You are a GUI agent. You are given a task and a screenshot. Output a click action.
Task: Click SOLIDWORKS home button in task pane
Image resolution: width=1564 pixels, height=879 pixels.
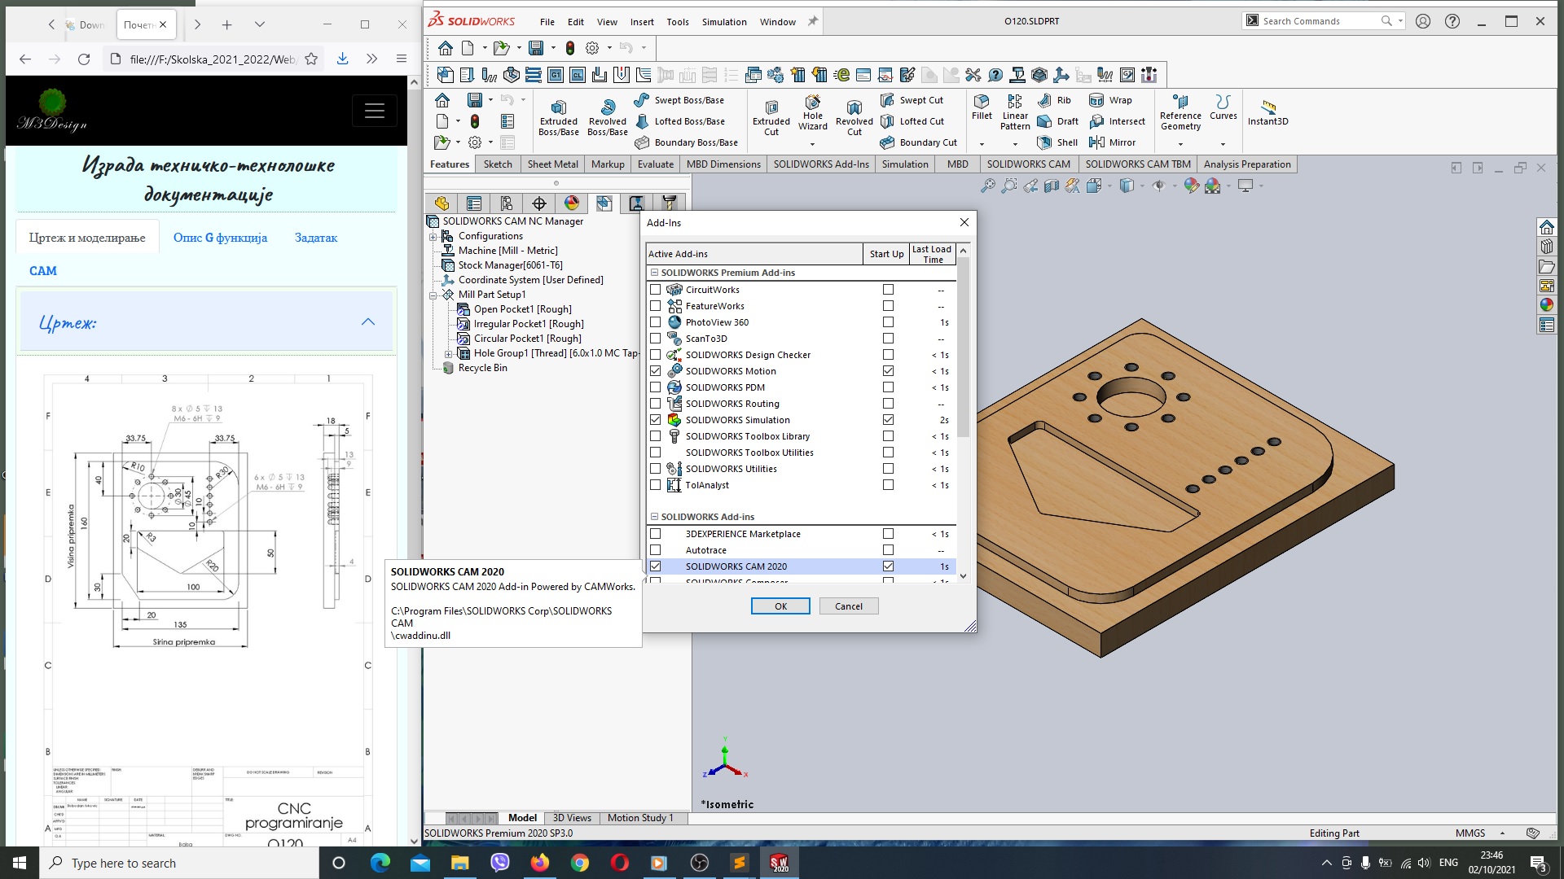pos(1546,227)
